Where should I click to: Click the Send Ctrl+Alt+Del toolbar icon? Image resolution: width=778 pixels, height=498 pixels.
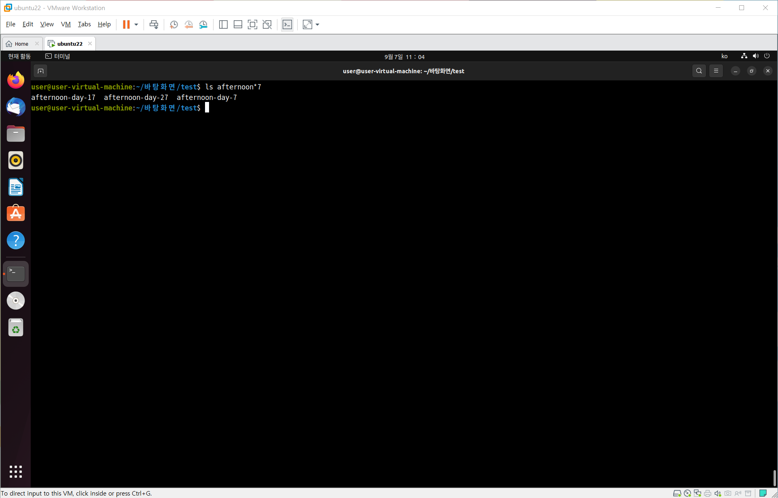tap(154, 25)
